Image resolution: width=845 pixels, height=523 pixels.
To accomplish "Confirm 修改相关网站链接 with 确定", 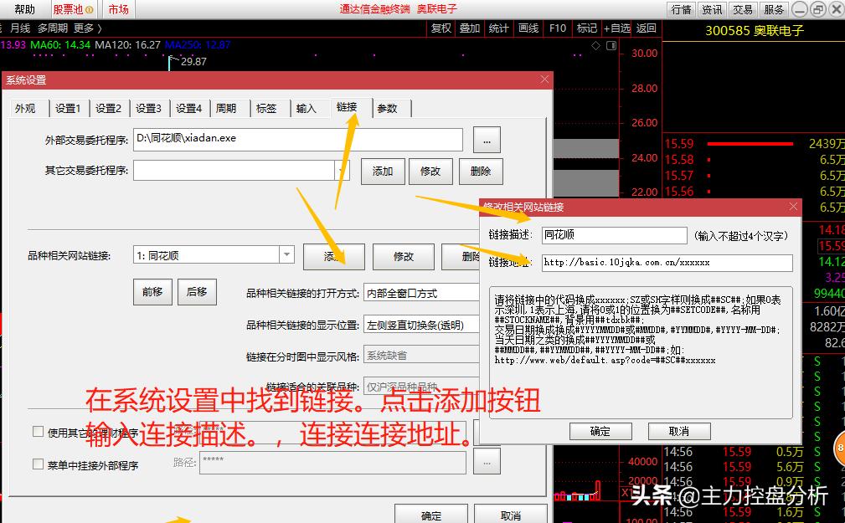I will [x=600, y=431].
